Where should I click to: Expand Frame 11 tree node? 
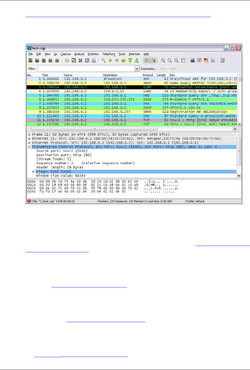(x=29, y=134)
